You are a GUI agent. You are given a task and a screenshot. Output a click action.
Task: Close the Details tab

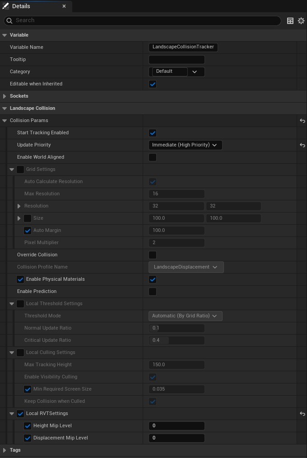point(64,6)
